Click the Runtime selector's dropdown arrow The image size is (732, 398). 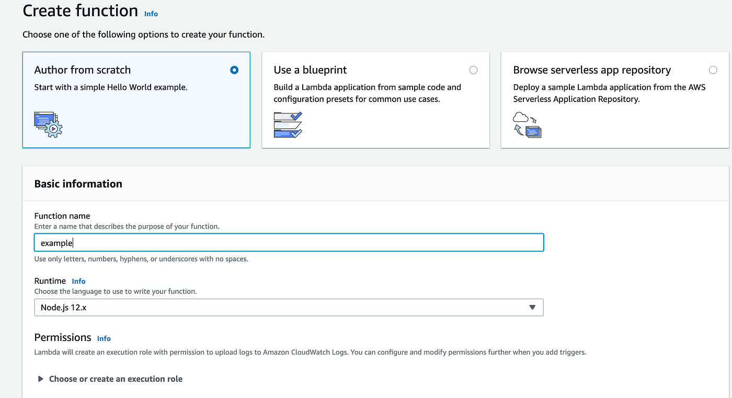(533, 307)
